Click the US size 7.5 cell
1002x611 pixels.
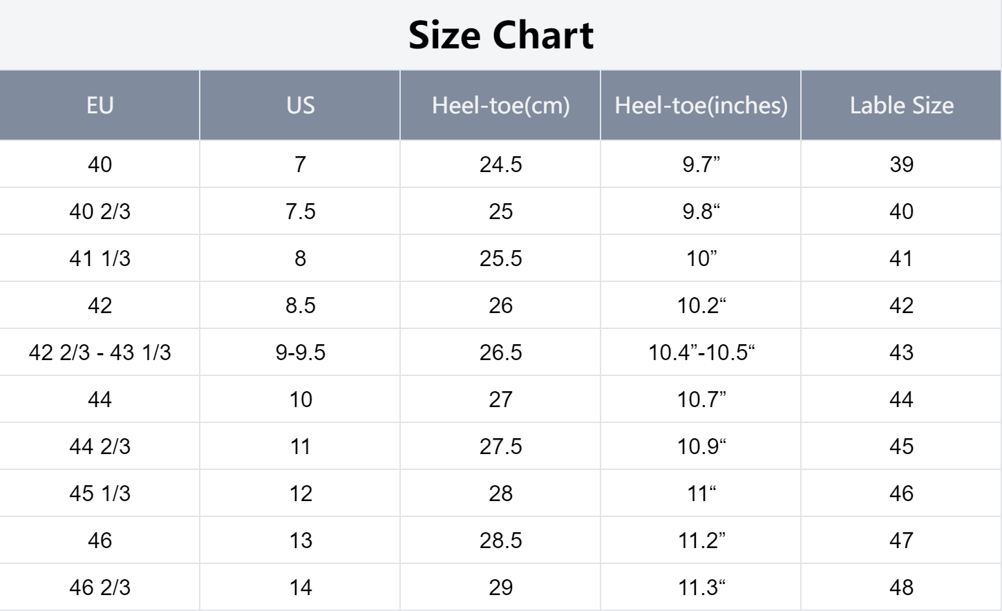(300, 211)
